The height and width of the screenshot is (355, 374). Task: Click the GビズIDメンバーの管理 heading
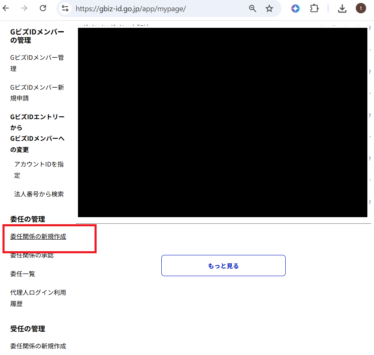click(x=37, y=36)
